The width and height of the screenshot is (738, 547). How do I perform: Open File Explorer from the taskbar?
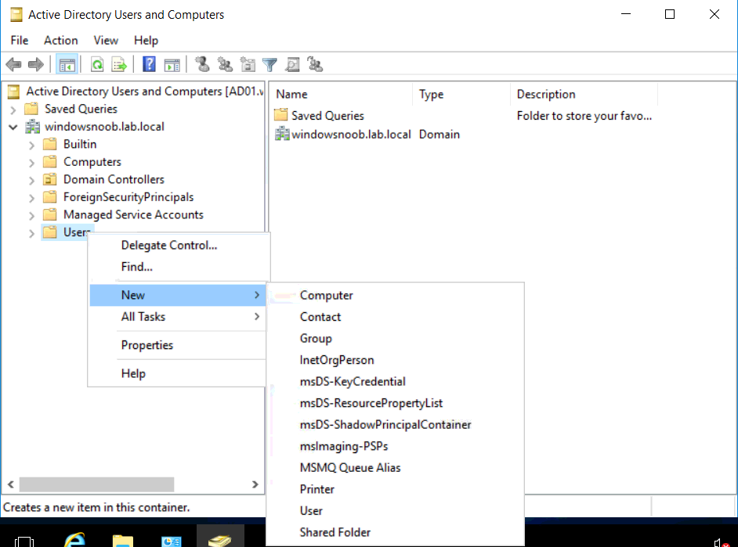coord(123,541)
